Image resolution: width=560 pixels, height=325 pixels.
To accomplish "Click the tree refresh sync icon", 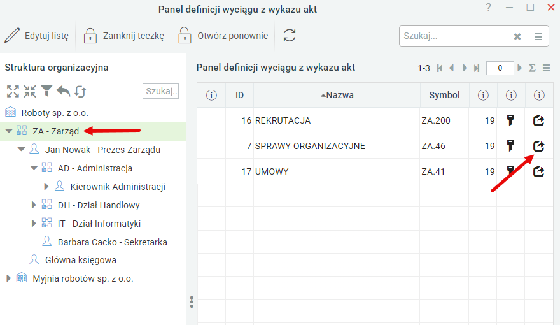I will [80, 92].
